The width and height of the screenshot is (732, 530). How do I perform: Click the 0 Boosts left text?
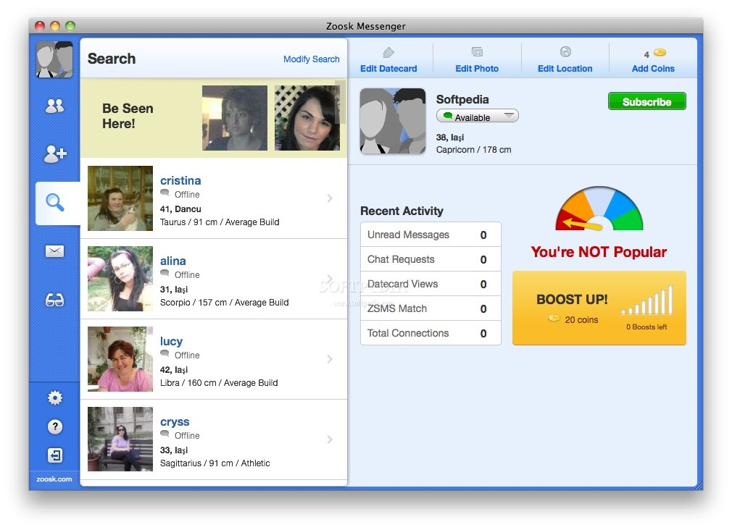click(x=646, y=327)
